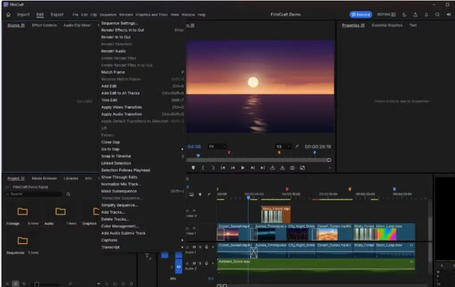Export frame with the camera icon
The width and height of the screenshot is (455, 287).
(292, 167)
